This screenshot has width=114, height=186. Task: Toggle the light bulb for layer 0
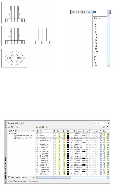pyautogui.click(x=55, y=133)
